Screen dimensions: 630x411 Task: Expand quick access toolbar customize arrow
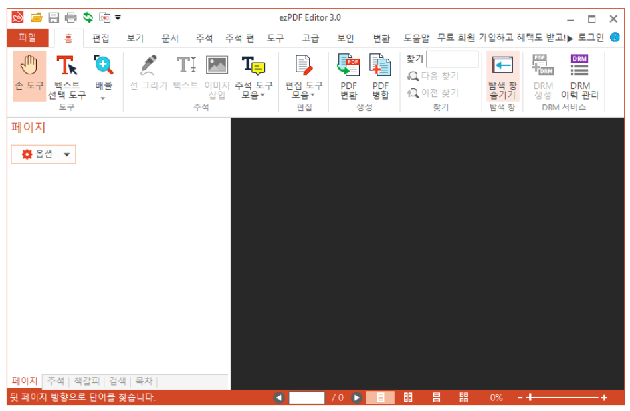[x=118, y=17]
